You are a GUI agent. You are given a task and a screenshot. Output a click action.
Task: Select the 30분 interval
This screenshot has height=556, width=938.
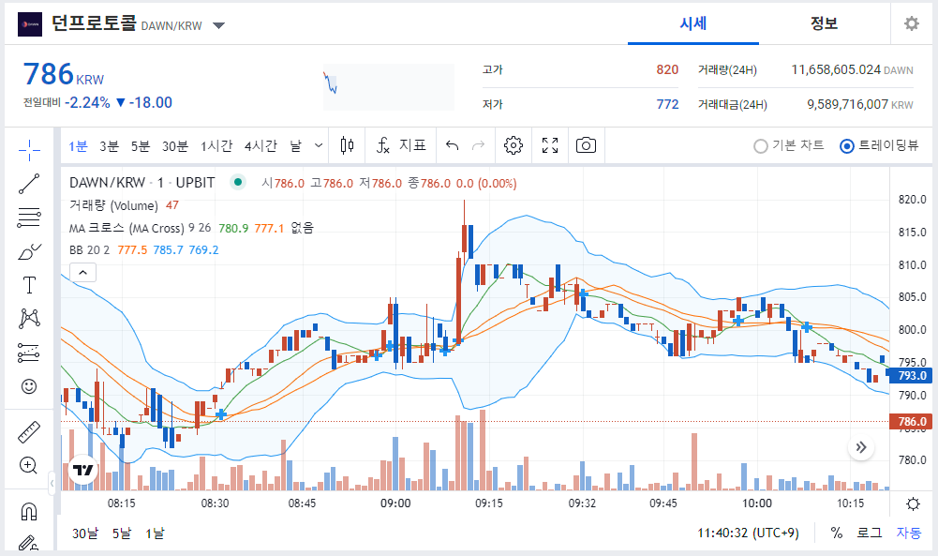174,146
